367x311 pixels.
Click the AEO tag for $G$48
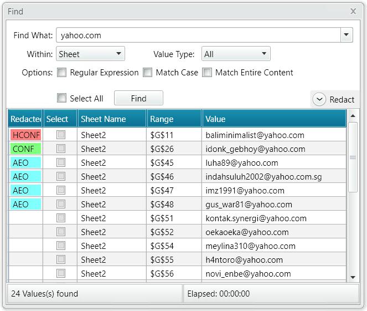click(x=26, y=204)
